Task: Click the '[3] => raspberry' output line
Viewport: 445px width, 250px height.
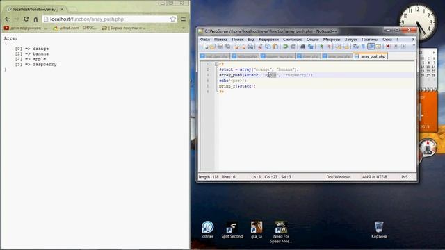Action: pyautogui.click(x=36, y=65)
